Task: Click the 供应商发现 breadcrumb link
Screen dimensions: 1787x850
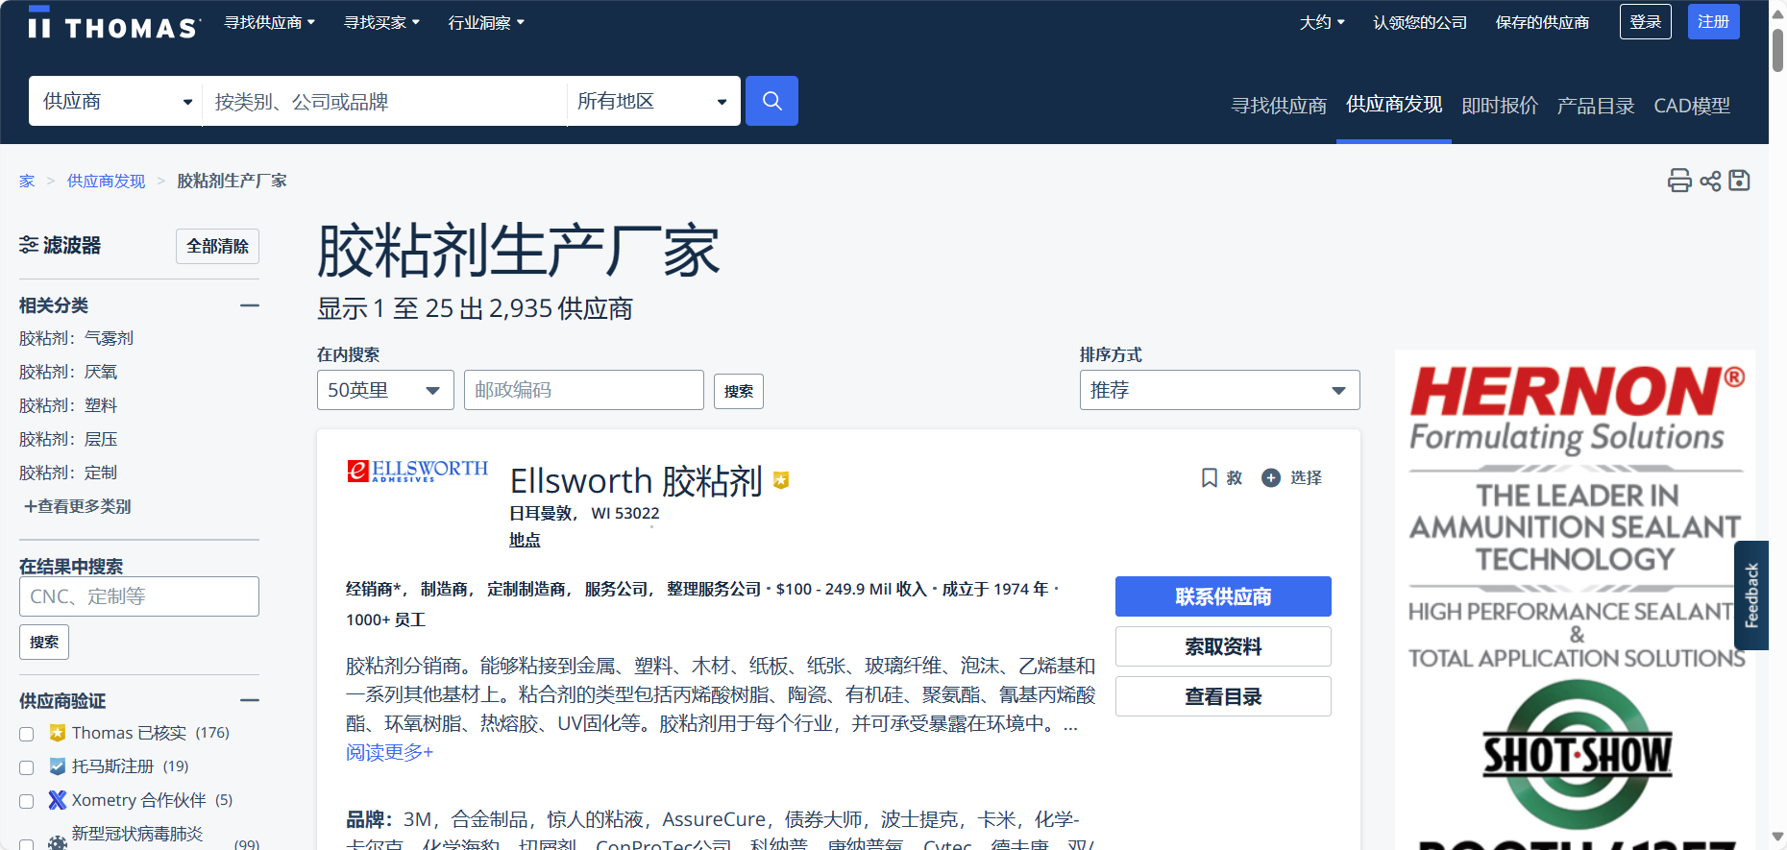Action: click(x=106, y=181)
